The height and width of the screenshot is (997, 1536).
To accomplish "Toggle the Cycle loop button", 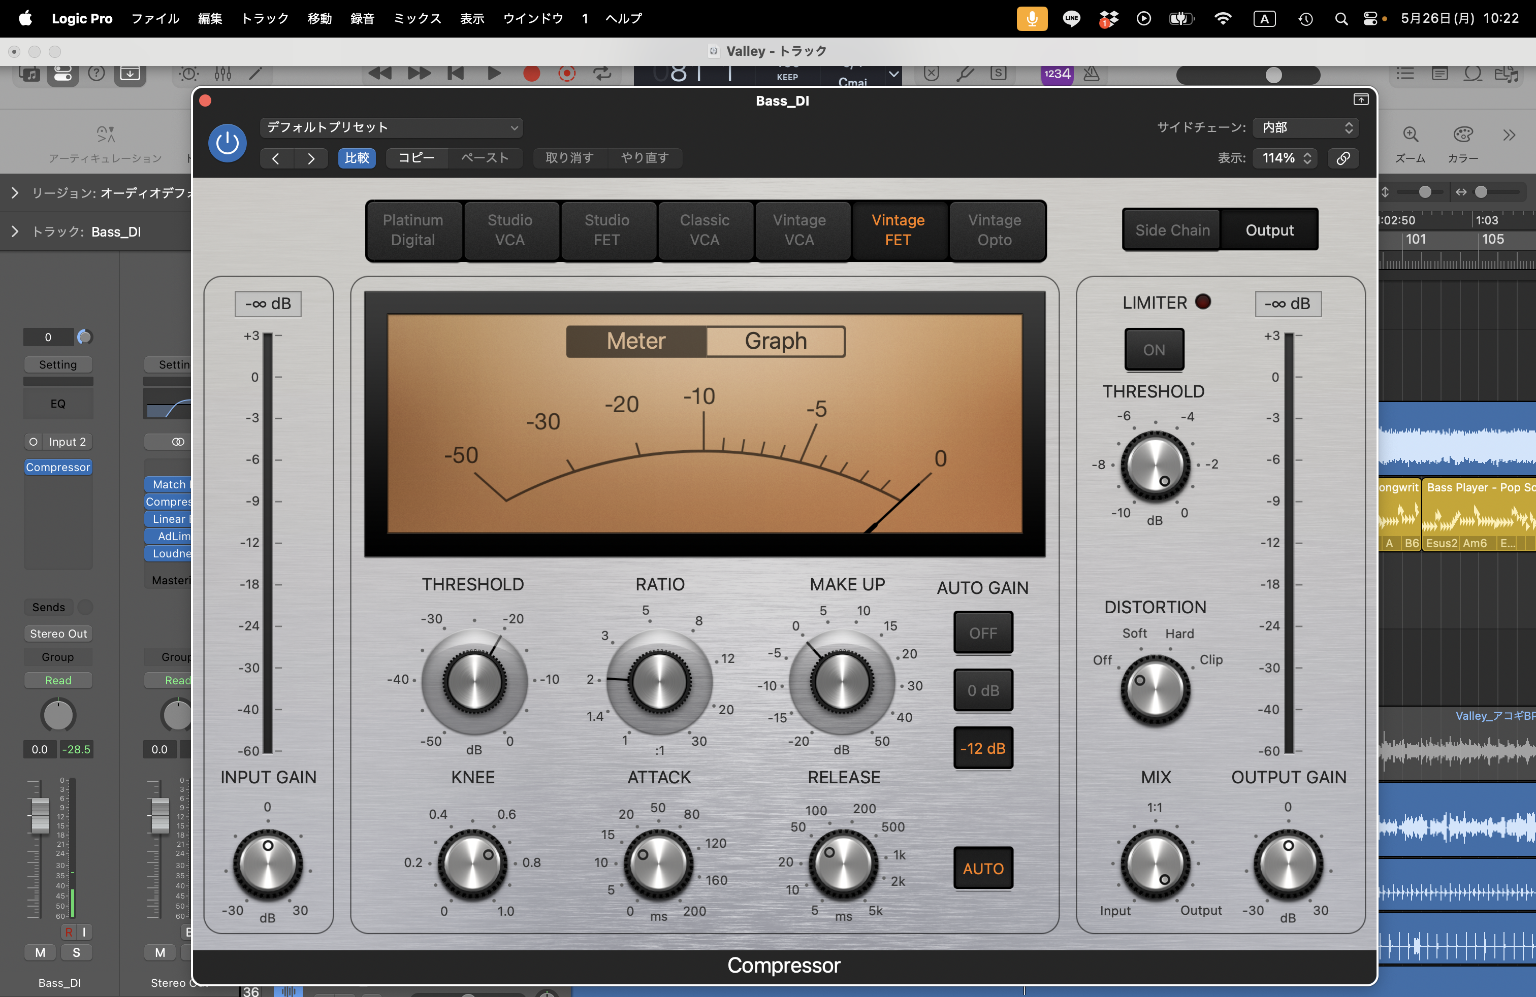I will [603, 74].
